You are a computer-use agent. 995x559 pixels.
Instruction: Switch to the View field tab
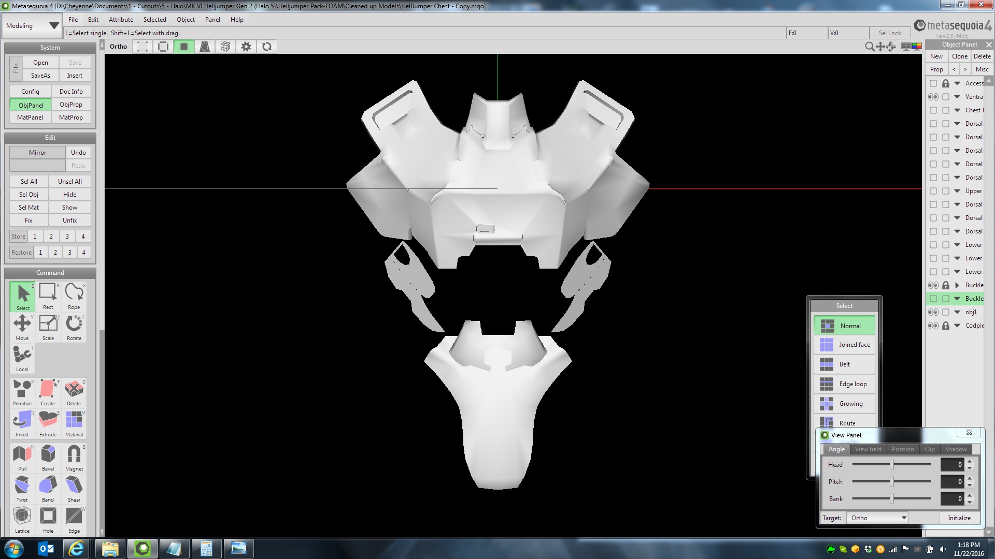pyautogui.click(x=868, y=449)
